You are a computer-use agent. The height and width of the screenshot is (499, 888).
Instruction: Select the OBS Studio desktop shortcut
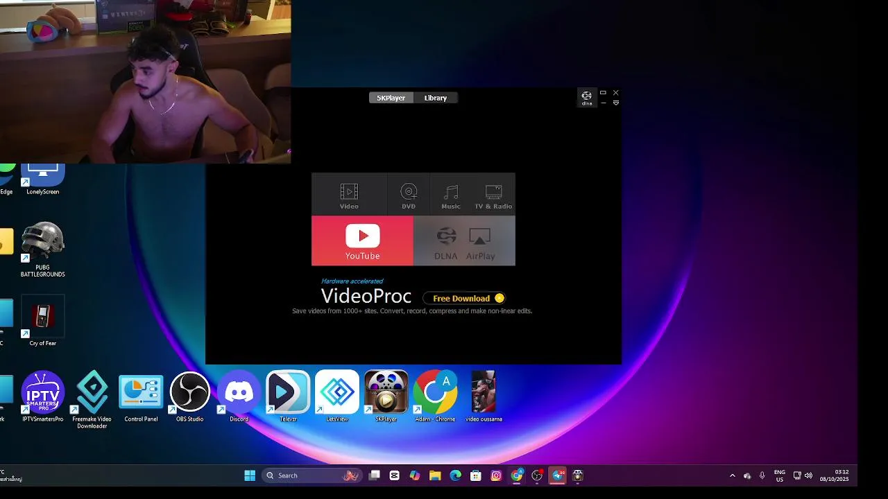click(x=190, y=396)
